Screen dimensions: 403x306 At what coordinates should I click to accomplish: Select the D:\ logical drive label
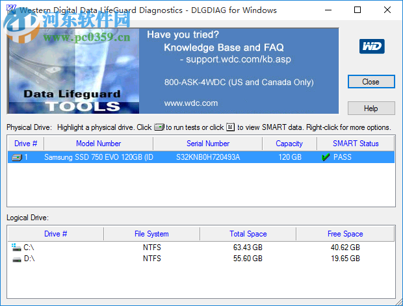(29, 259)
